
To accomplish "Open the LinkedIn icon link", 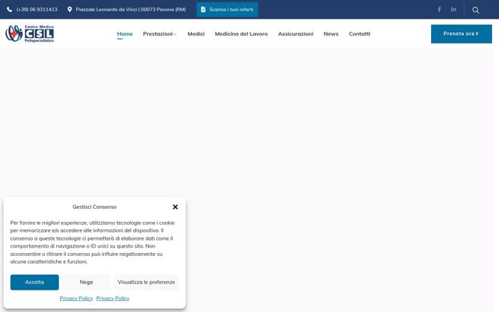I will (x=453, y=9).
